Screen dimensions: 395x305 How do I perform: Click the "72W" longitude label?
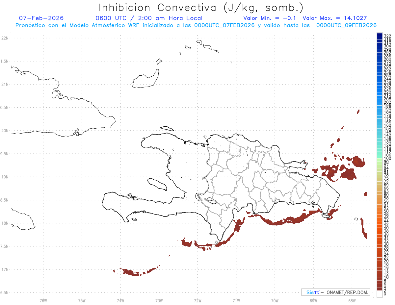pos(197,300)
